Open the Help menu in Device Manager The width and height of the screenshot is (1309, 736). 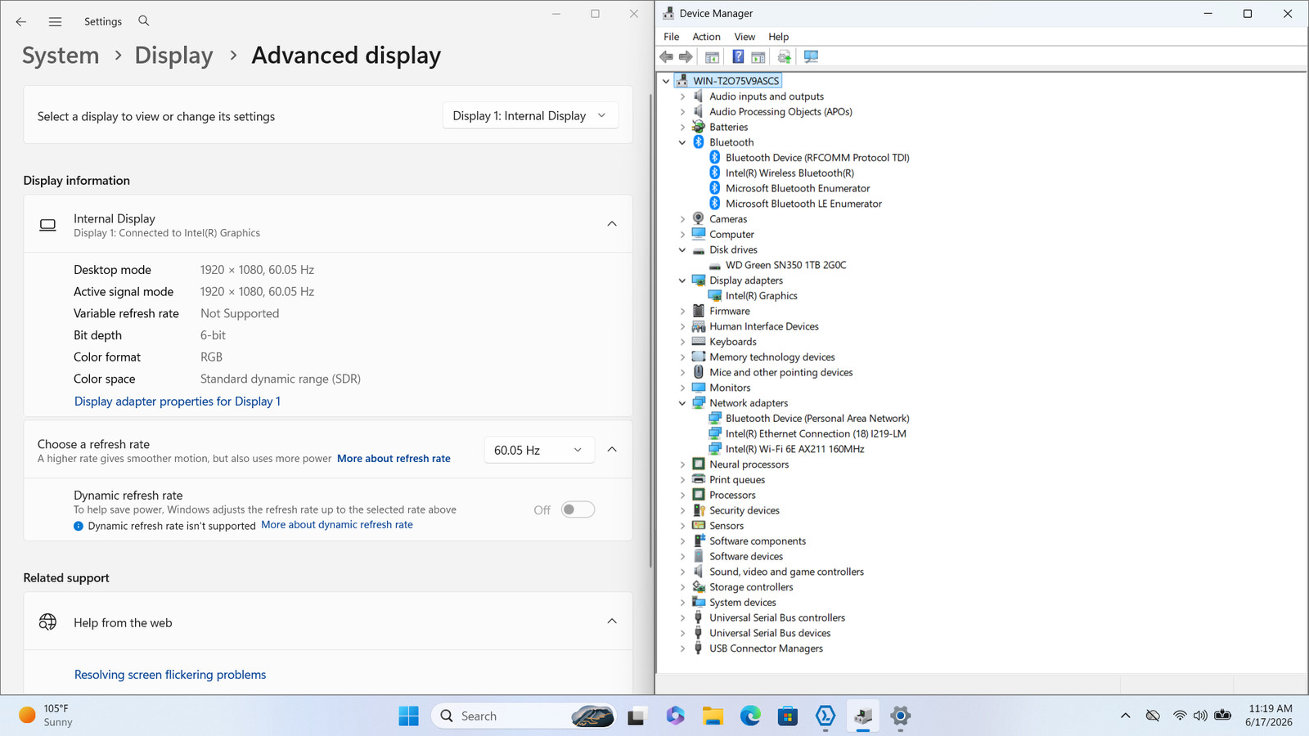pyautogui.click(x=778, y=37)
